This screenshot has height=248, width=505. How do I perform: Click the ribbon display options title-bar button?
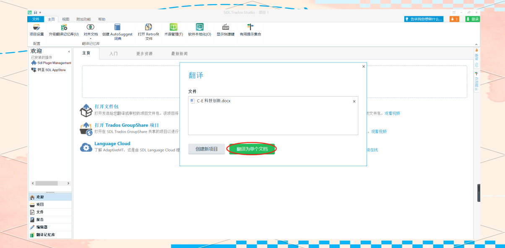coord(454,13)
